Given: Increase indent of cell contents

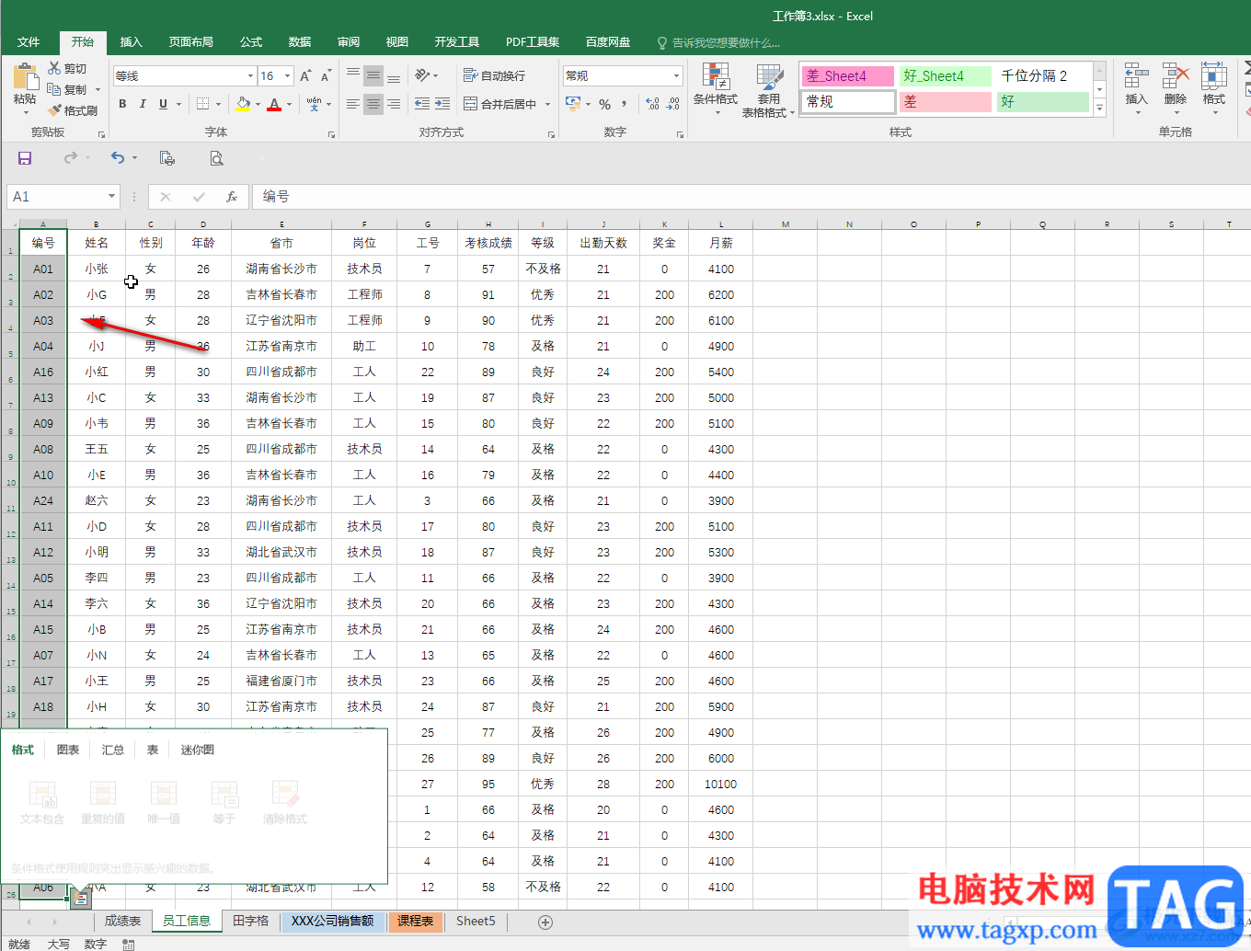Looking at the screenshot, I should pos(442,104).
